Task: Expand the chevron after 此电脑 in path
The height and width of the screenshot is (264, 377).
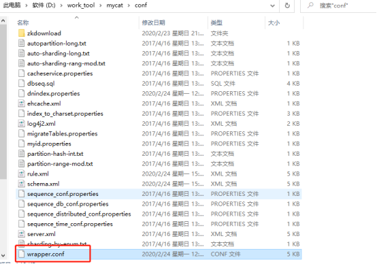Action: (x=27, y=5)
